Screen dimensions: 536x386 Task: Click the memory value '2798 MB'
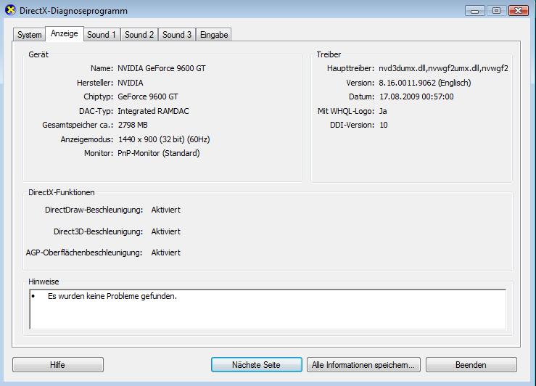[133, 125]
